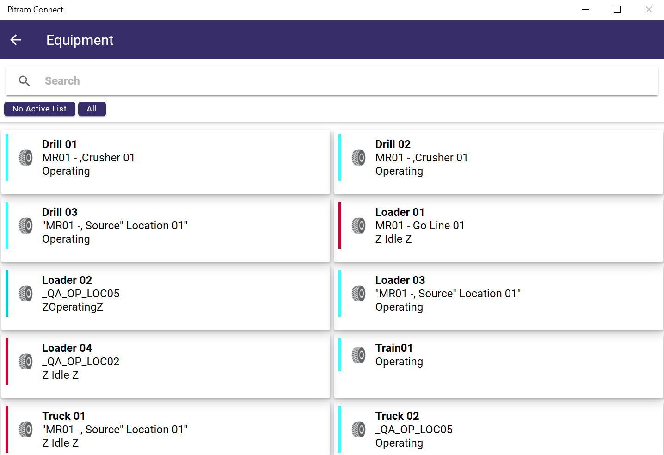Click the tire icon beside Loader 01
Screen dimensions: 664x455
tap(359, 226)
